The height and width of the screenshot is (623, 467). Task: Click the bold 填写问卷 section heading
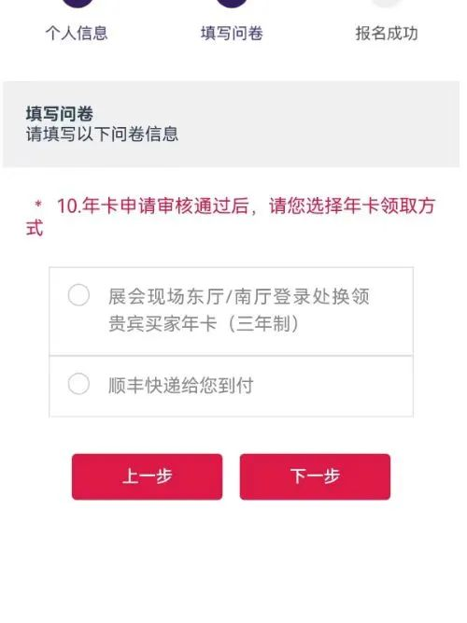60,114
